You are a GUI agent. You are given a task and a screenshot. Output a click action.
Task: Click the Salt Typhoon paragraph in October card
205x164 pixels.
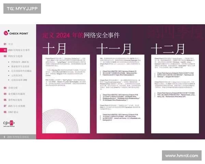[66, 83]
